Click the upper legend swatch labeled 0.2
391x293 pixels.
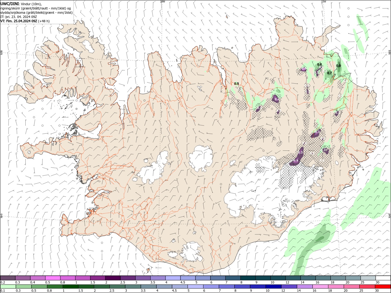click(8, 278)
